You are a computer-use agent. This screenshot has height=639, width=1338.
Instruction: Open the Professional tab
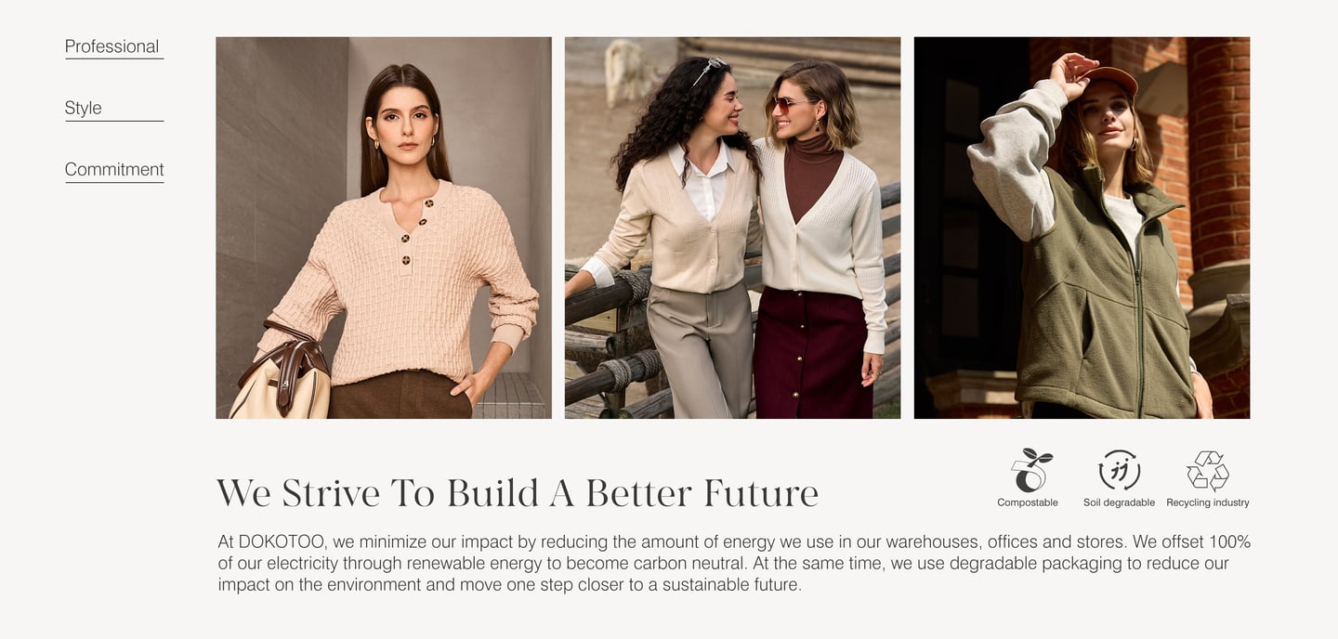111,46
